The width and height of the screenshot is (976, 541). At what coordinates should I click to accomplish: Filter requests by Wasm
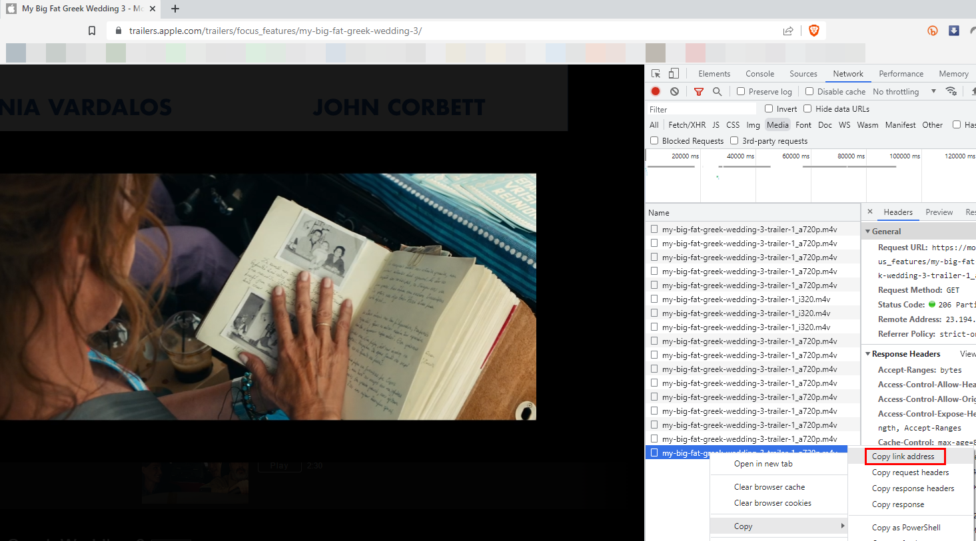867,125
